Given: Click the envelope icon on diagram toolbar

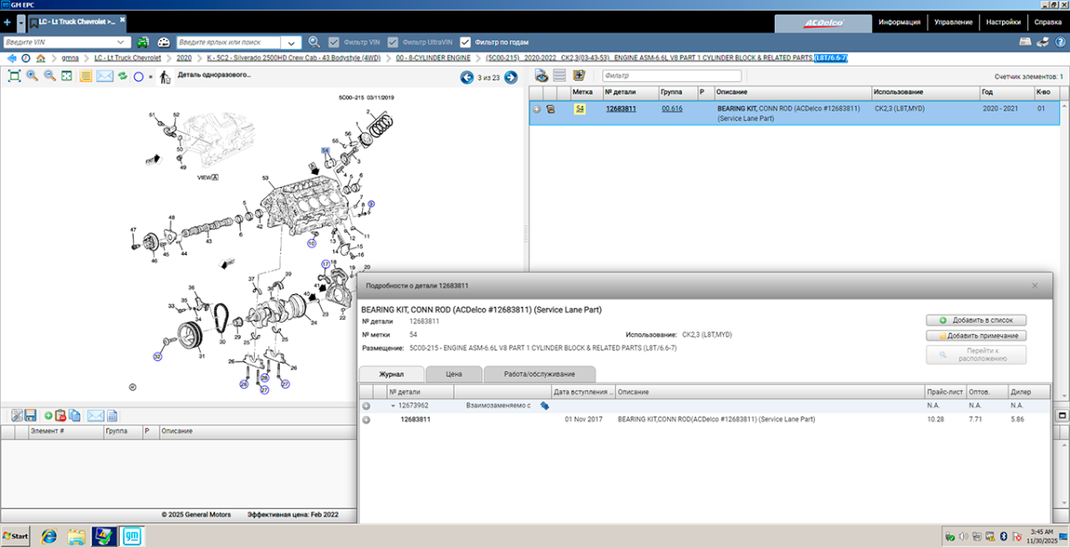Looking at the screenshot, I should click(103, 77).
